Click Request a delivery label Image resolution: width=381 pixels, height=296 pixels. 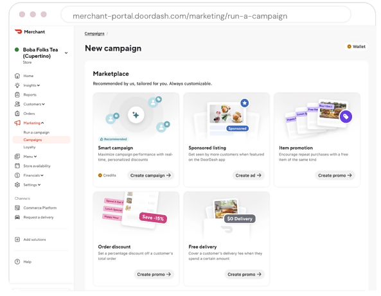tap(39, 217)
